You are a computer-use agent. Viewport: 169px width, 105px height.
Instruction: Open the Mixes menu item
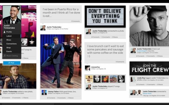coord(12,40)
